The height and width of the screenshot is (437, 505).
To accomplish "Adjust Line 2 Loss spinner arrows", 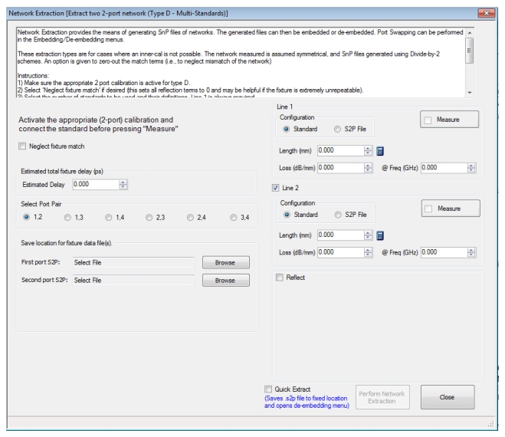I will coord(368,253).
